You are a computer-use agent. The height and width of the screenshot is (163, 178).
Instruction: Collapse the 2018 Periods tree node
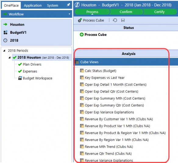point(4,50)
